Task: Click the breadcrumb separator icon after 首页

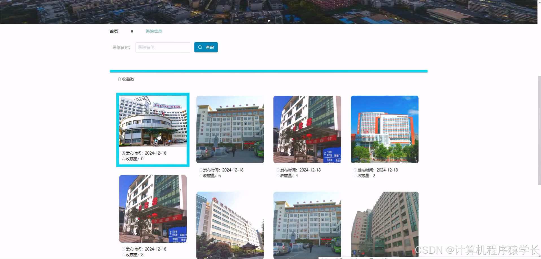Action: (132, 31)
